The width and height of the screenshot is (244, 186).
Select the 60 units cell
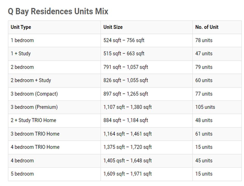pyautogui.click(x=204, y=80)
